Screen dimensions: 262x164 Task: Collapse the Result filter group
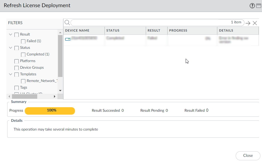[x=11, y=34]
